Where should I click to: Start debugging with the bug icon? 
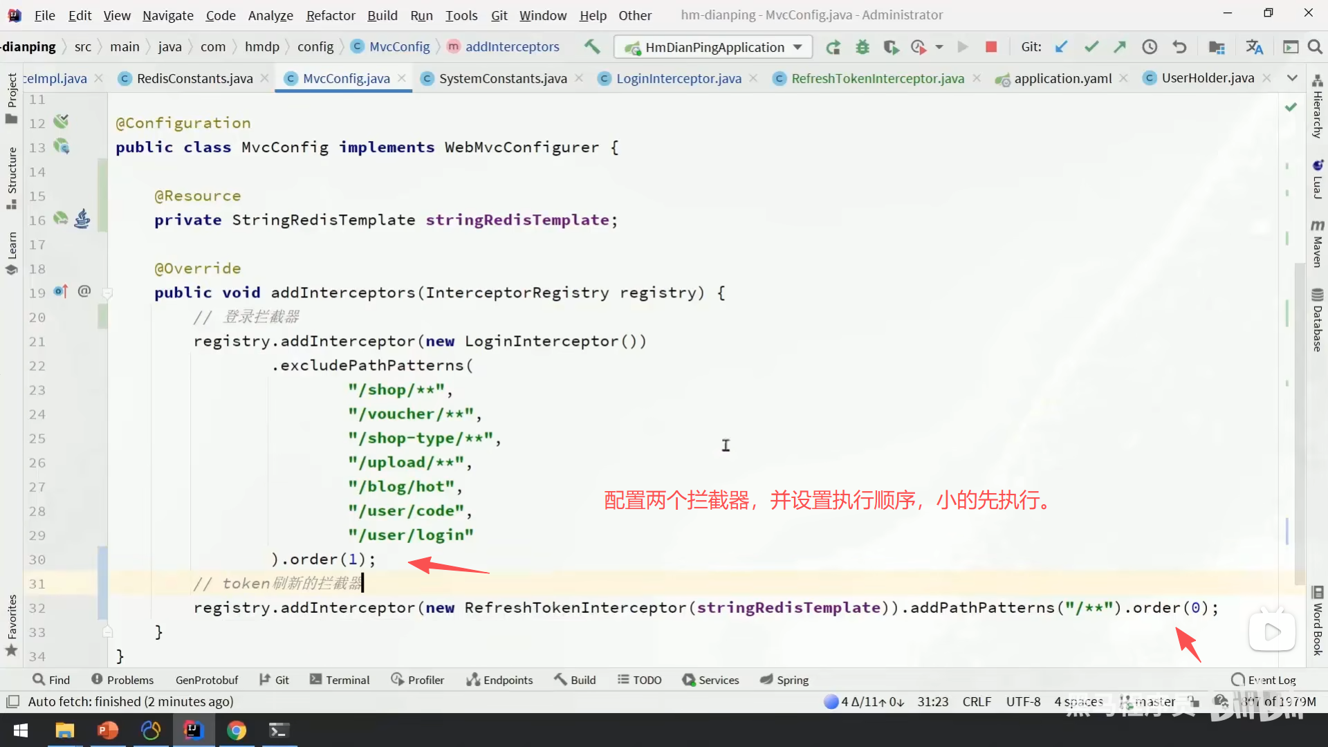863,47
